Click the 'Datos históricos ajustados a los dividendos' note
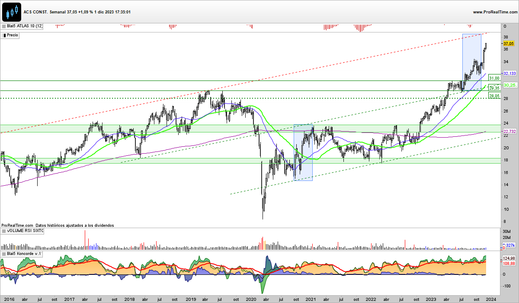 point(74,226)
